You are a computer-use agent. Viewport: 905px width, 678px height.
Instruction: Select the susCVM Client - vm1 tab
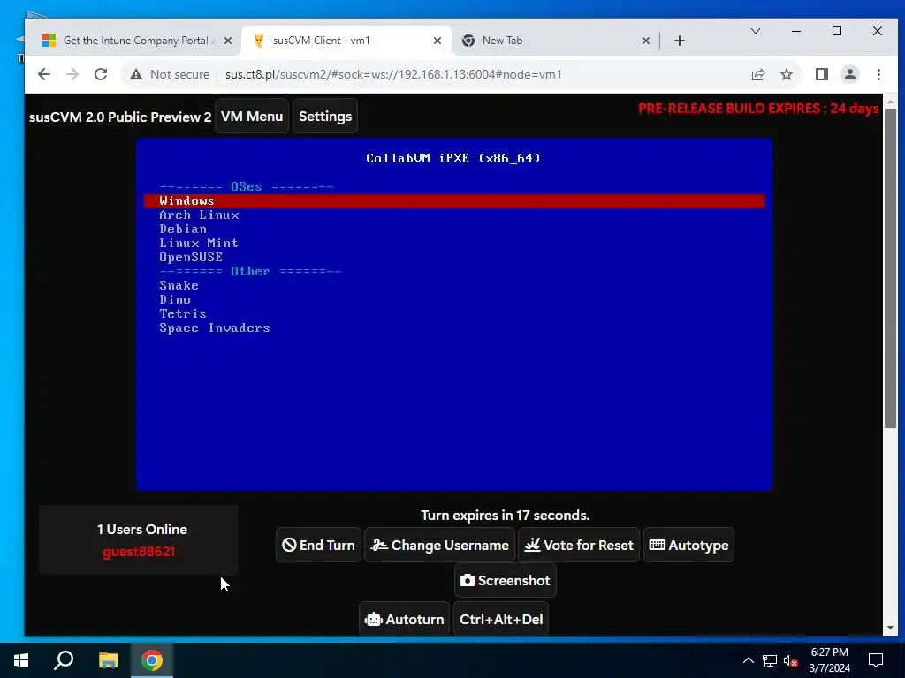[x=346, y=41]
